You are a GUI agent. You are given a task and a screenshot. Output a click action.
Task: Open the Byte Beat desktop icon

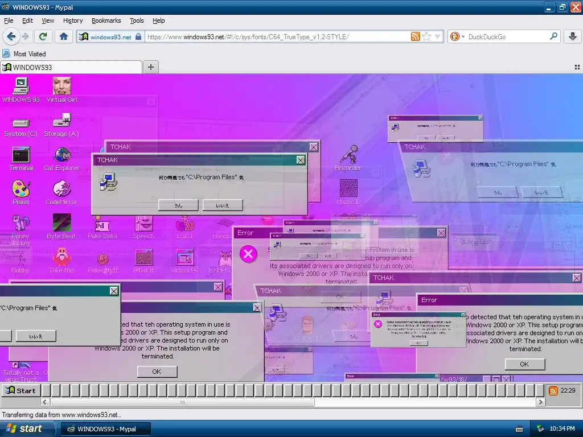pyautogui.click(x=61, y=226)
